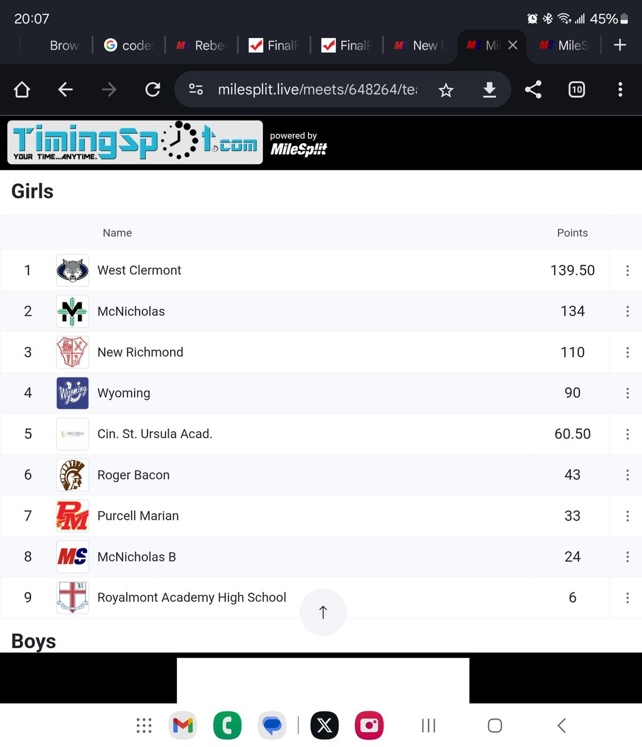642x747 pixels.
Task: Tap the scroll-to-top arrow button
Action: [x=323, y=612]
